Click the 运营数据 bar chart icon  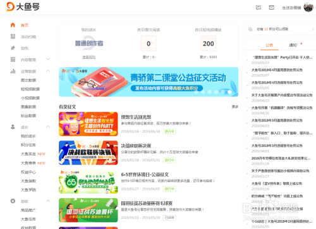(13, 71)
